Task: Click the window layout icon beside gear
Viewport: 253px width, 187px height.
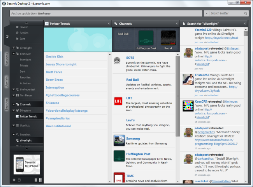Action: click(19, 180)
